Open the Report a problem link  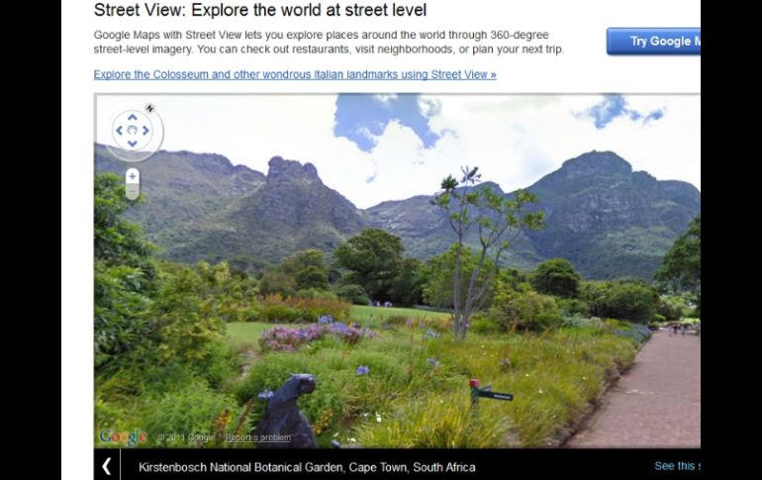258,437
